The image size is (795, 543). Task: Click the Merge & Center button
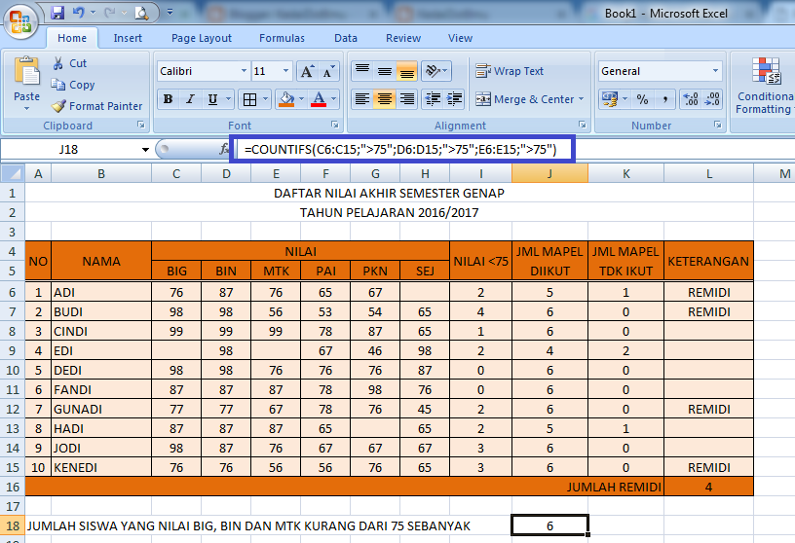pos(525,99)
